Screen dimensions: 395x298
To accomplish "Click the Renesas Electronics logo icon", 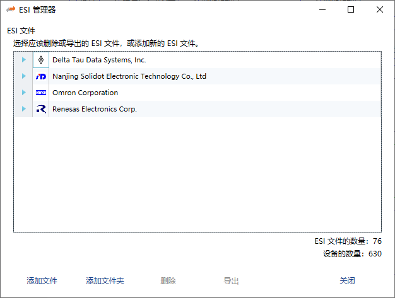I will coord(41,109).
